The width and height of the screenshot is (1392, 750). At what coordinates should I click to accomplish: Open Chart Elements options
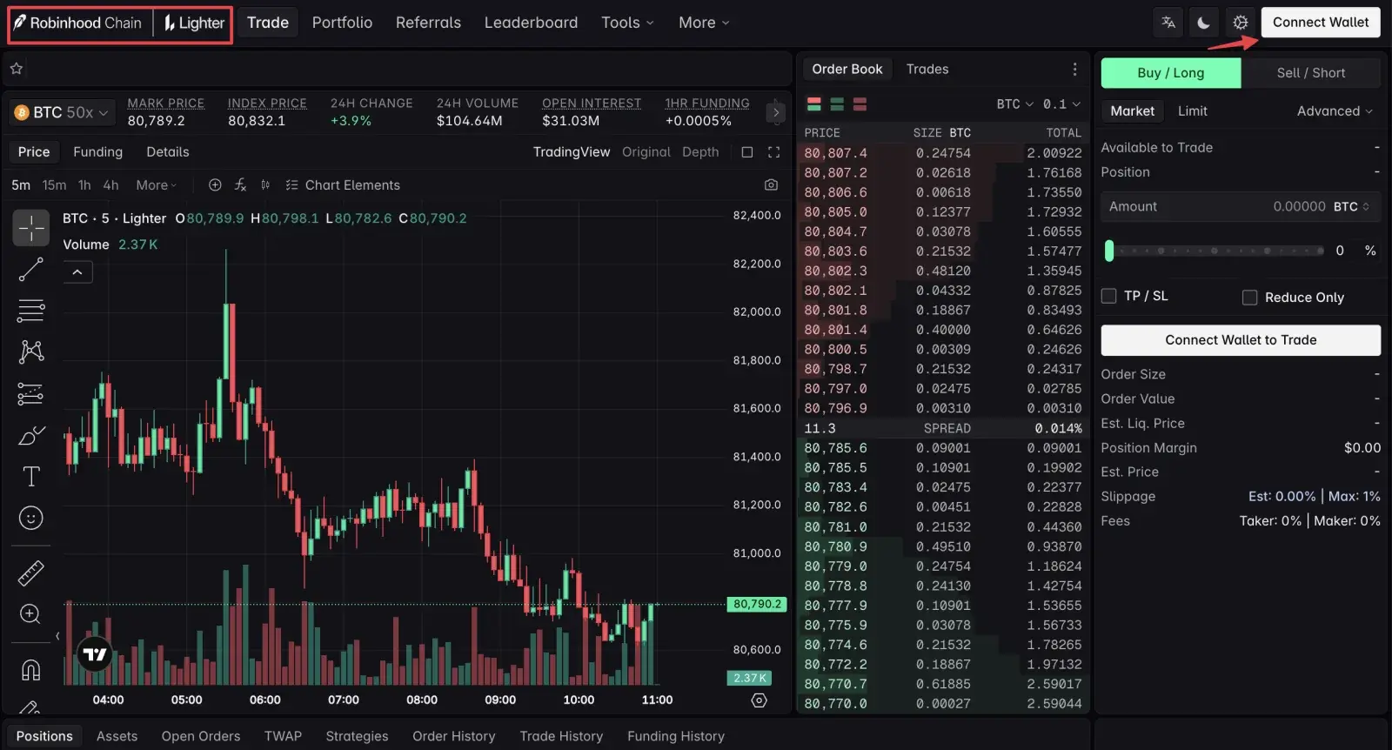pyautogui.click(x=343, y=185)
